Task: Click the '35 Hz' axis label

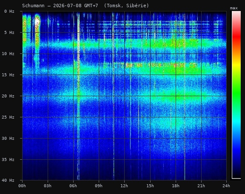Action: pyautogui.click(x=8, y=159)
